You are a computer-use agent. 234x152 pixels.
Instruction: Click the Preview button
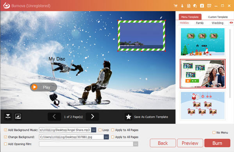tap(190, 143)
